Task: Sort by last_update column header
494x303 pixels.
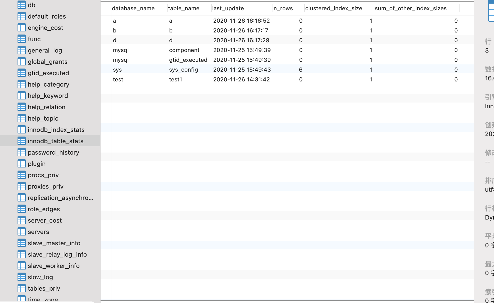Action: click(x=228, y=8)
